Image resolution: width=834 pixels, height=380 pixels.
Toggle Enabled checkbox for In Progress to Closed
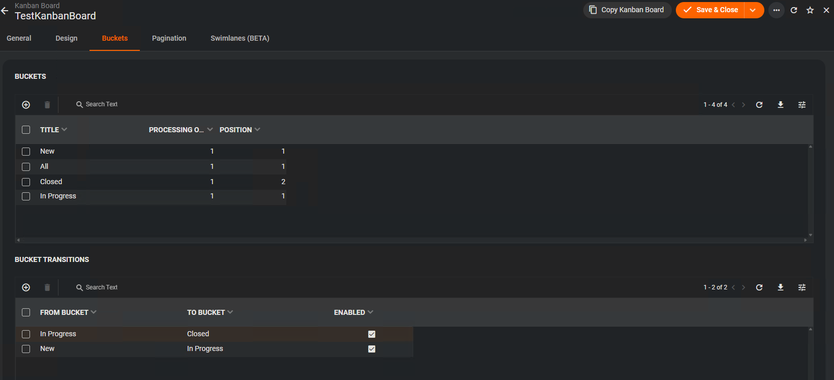point(372,334)
